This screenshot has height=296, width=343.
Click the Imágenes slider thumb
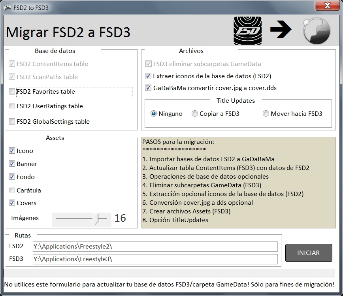pyautogui.click(x=96, y=219)
